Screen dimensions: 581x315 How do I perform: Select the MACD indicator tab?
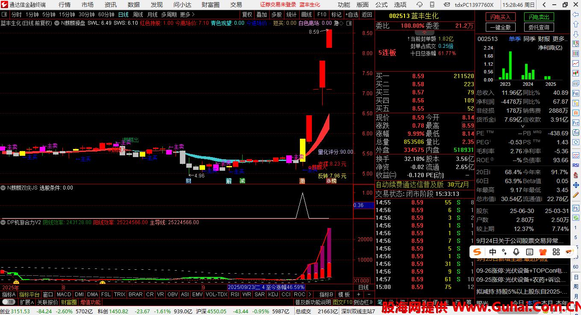(x=64, y=295)
